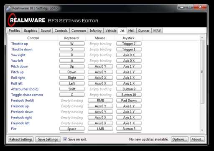This screenshot has width=214, height=151.
Task: Open the About dialog
Action: 197,139
